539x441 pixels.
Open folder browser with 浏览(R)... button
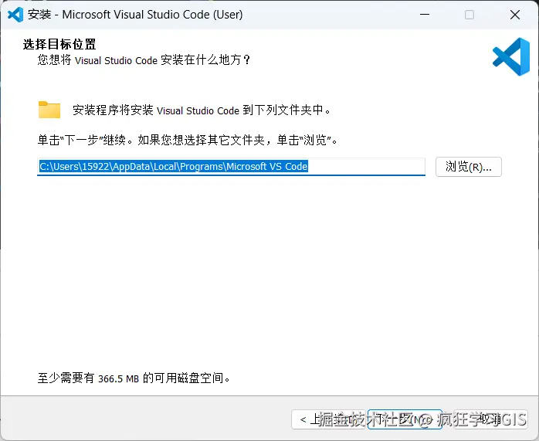[469, 167]
